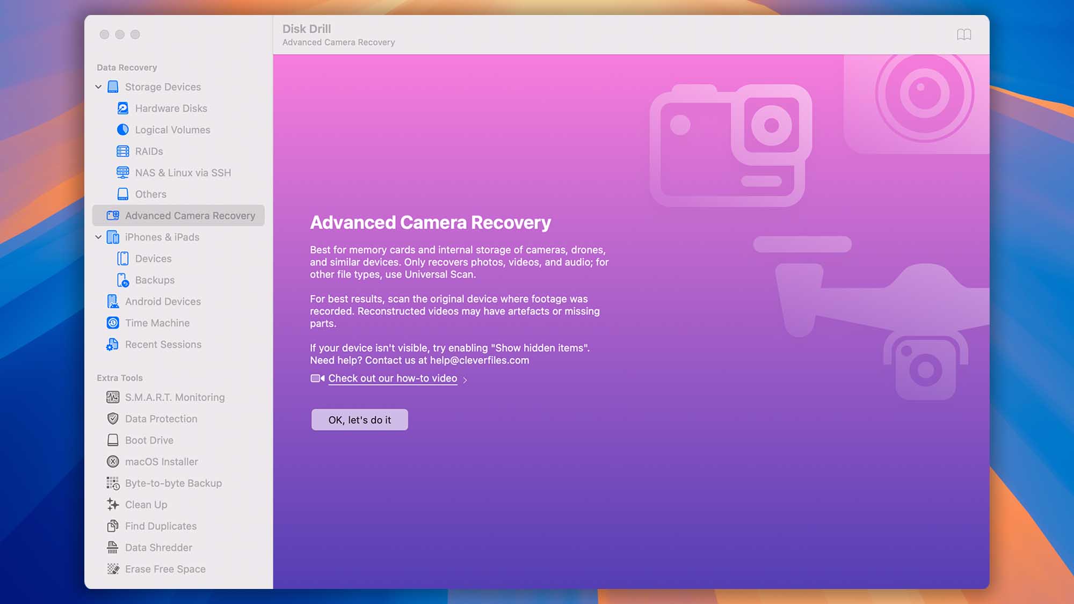Click the Data Recovery section header
This screenshot has height=604, width=1074.
click(x=127, y=68)
